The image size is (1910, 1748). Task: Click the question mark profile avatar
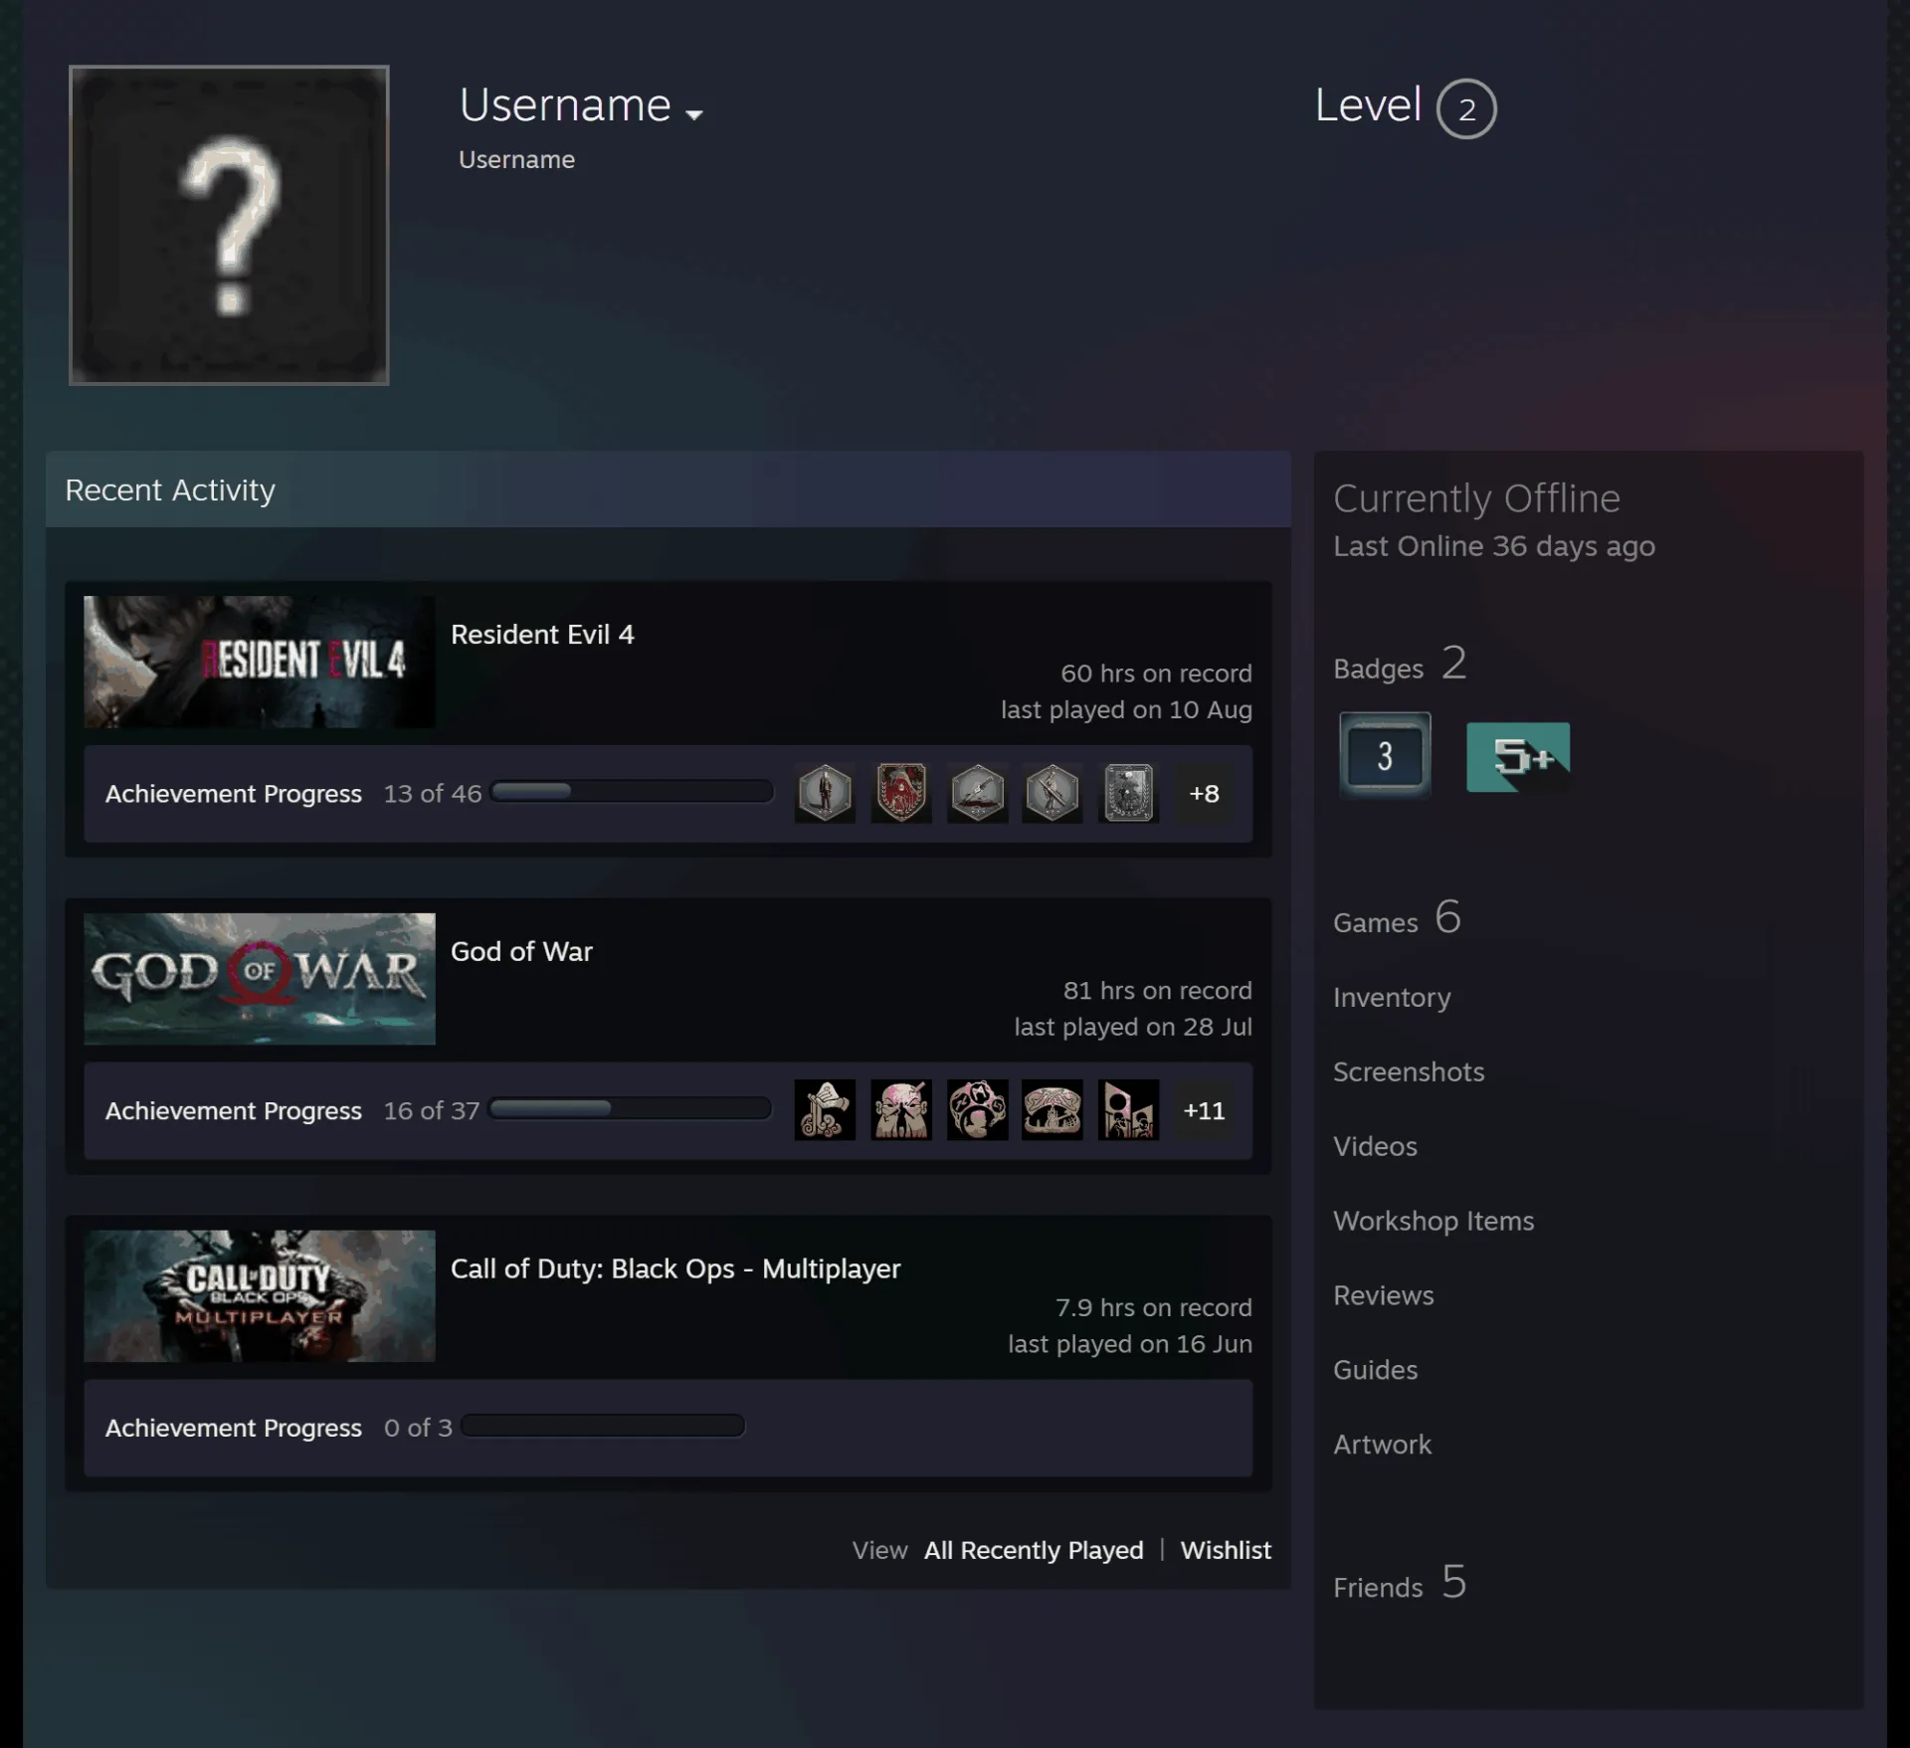[229, 225]
